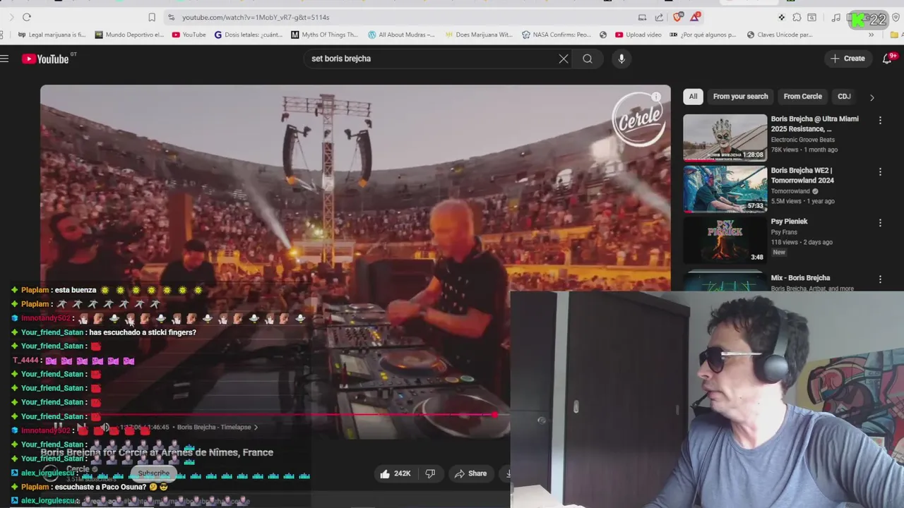Screen dimensions: 904x508
Task: Open '¿Por qué algunos p...' bookmark
Action: (x=703, y=35)
